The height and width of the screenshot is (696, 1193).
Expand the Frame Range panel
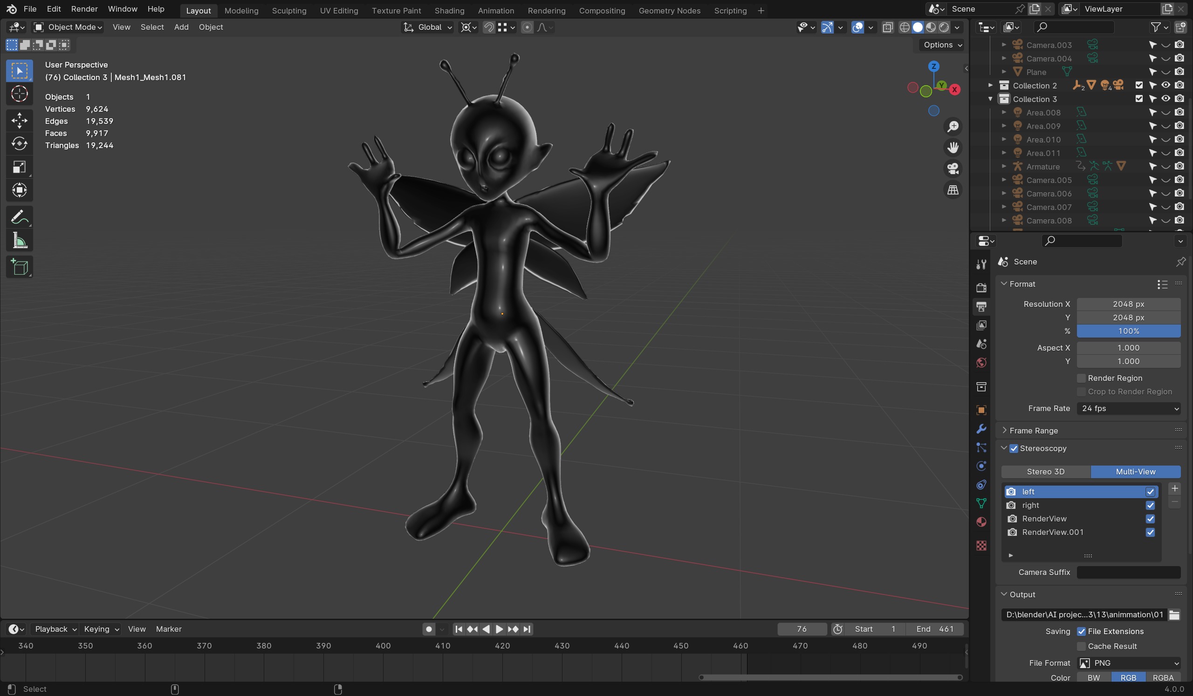click(1034, 431)
